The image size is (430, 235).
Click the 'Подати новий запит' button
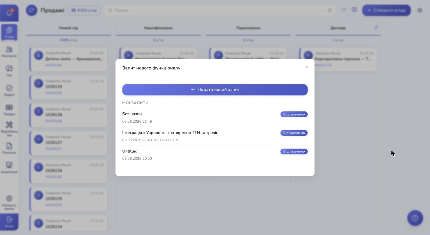215,90
